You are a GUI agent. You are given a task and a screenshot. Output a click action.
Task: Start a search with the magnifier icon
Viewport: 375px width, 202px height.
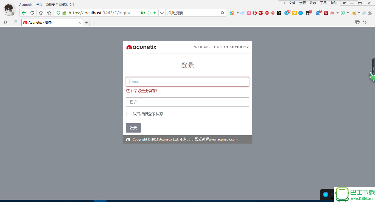tap(223, 13)
